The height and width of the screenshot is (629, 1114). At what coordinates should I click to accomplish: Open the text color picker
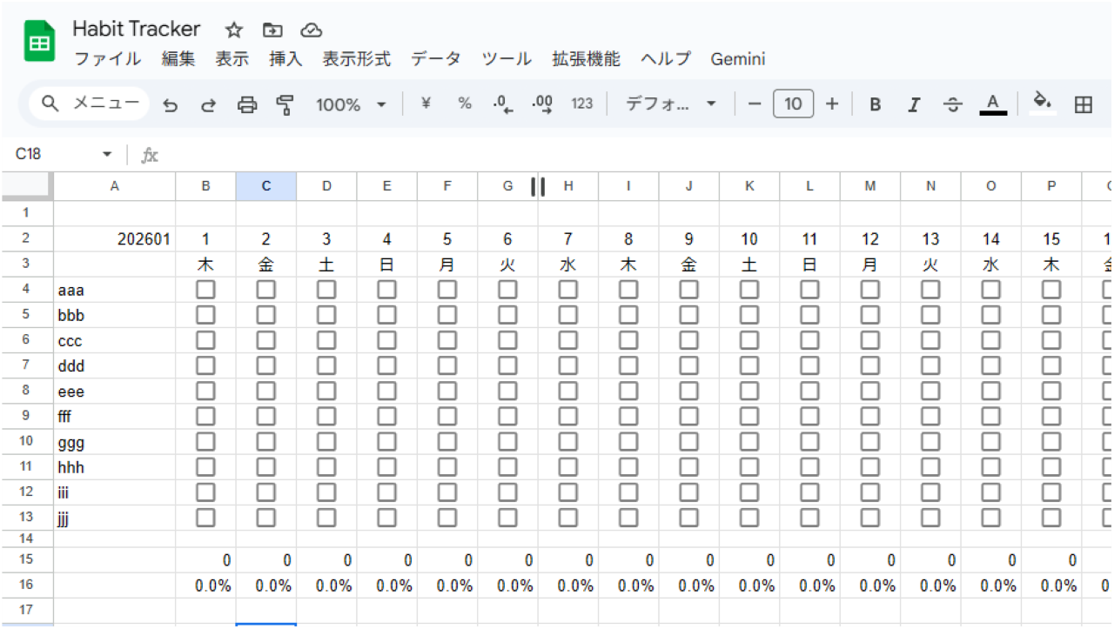993,104
